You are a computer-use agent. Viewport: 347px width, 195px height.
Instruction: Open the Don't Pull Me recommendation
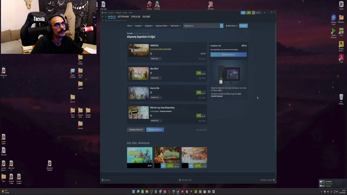point(140,158)
